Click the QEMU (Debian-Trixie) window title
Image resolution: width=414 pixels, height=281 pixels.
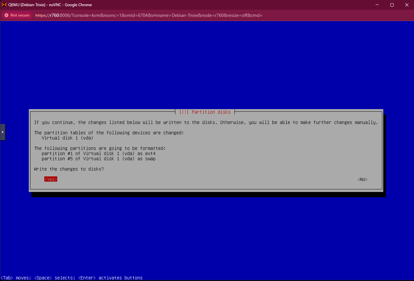[x=50, y=5]
